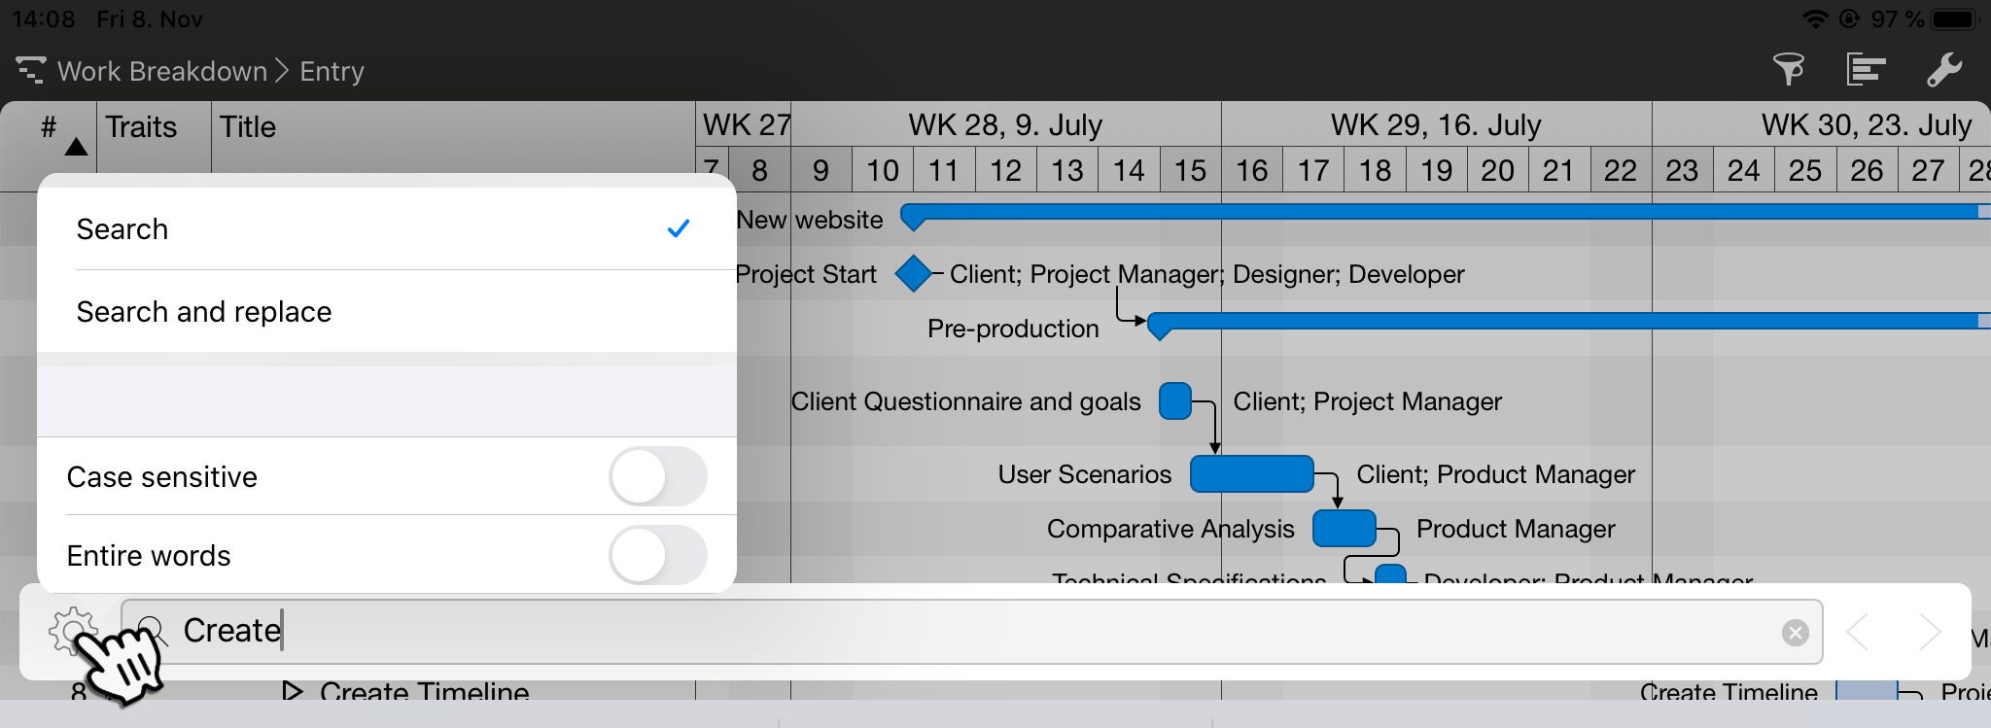Viewport: 1991px width, 728px height.
Task: Select Search and replace option
Action: [385, 312]
